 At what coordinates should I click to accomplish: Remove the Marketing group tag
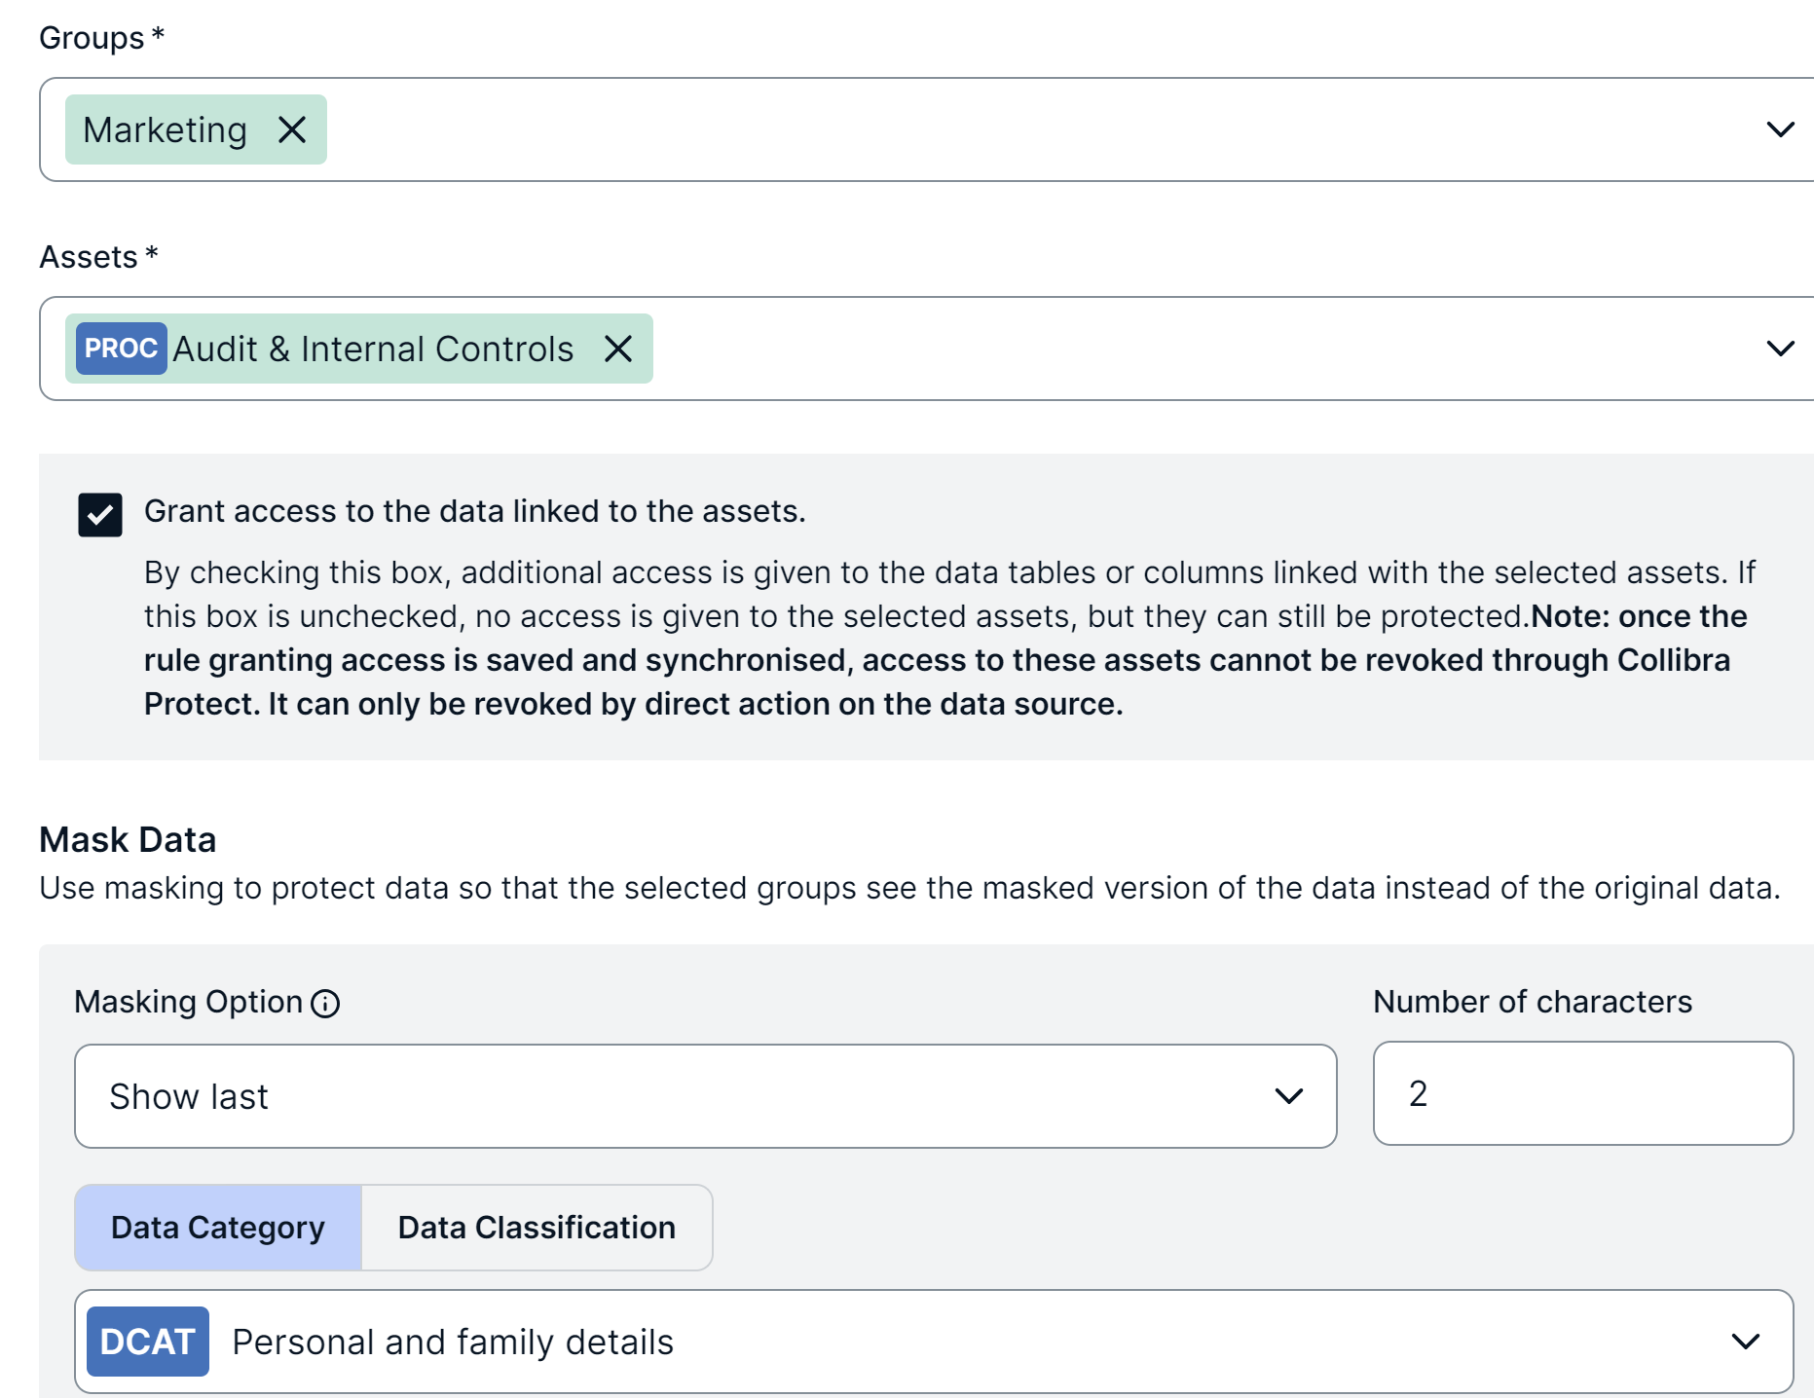[x=292, y=129]
